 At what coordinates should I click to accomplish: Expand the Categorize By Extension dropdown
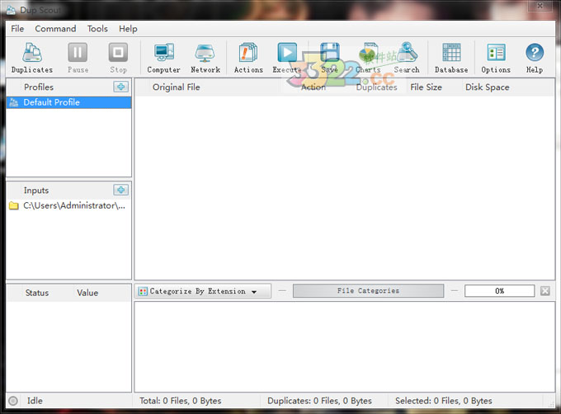(203, 291)
